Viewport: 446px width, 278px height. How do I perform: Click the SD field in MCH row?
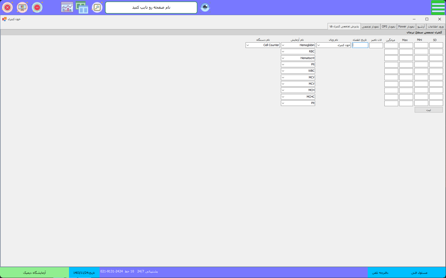point(436,90)
